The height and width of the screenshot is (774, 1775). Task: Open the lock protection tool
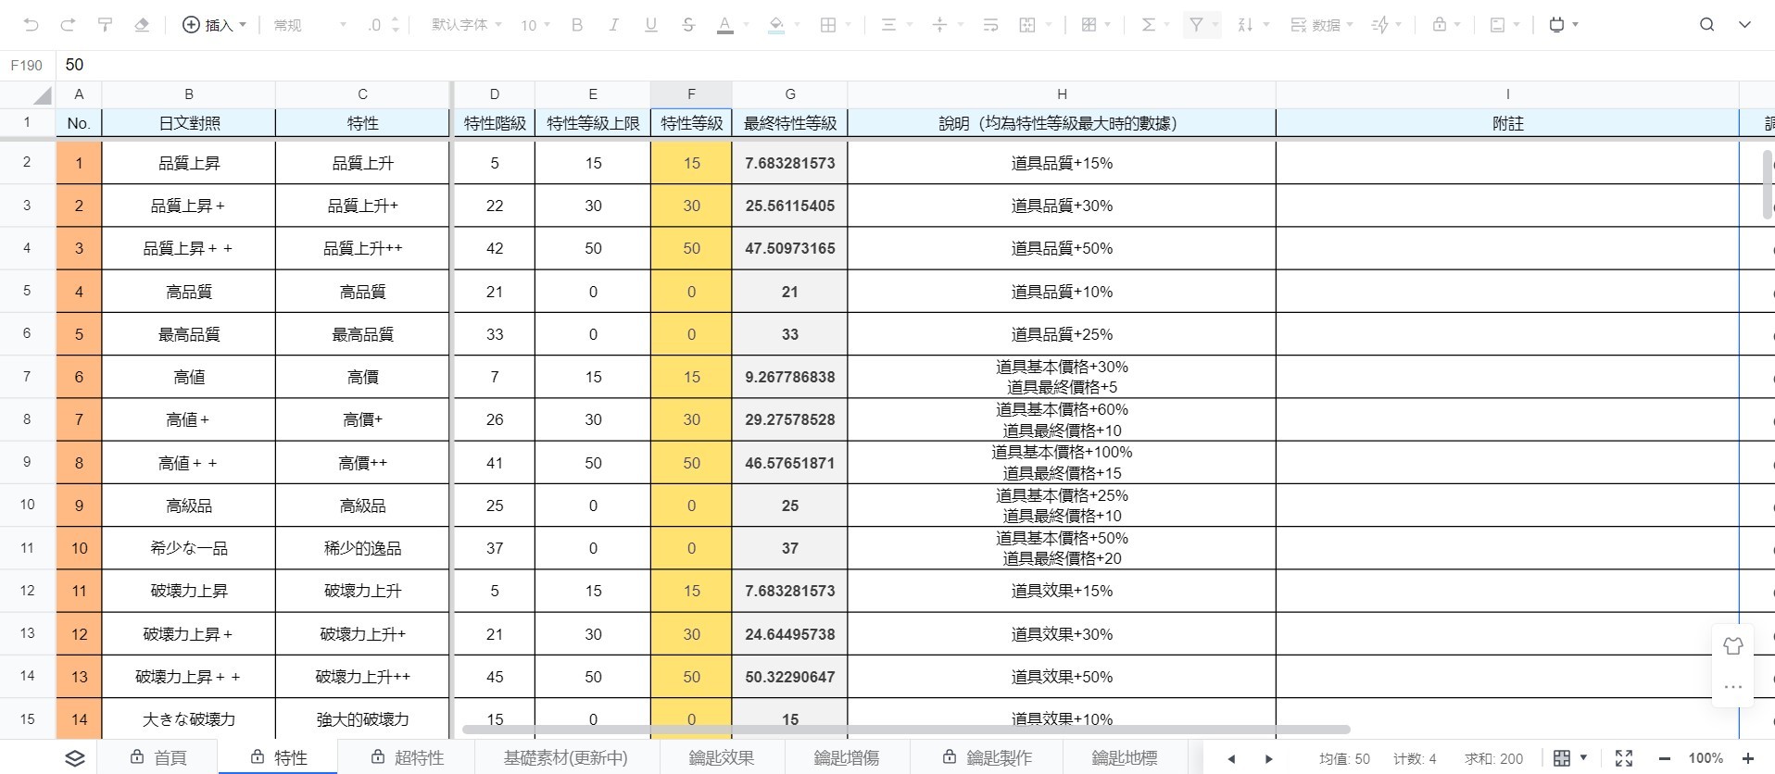pyautogui.click(x=1440, y=25)
